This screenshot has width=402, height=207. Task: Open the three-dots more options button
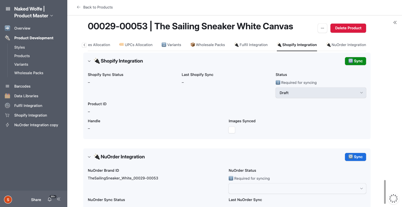[322, 28]
